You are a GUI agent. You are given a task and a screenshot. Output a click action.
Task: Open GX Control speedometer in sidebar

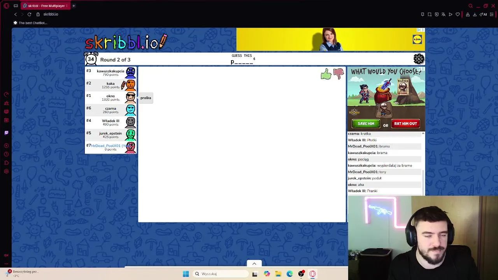(6, 94)
